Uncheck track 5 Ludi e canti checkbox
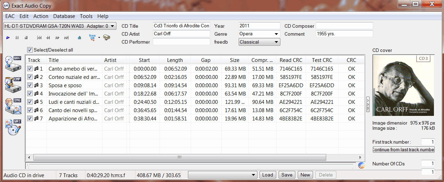The height and width of the screenshot is (182, 444). point(30,102)
